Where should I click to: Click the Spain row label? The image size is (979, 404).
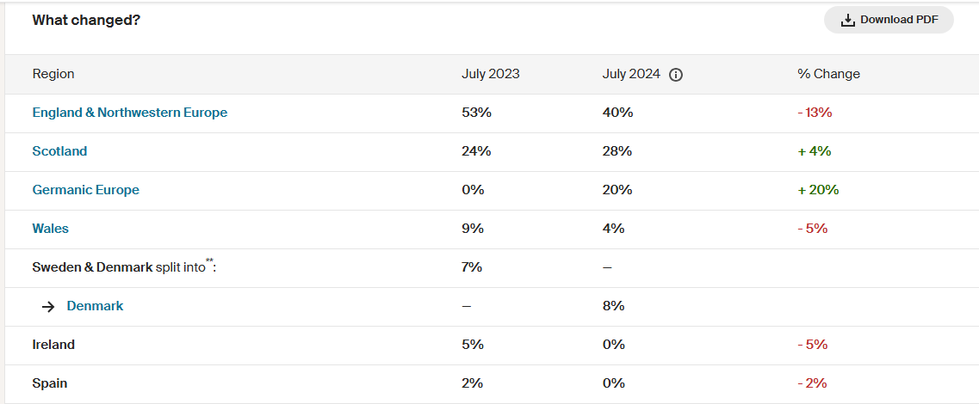tap(50, 383)
